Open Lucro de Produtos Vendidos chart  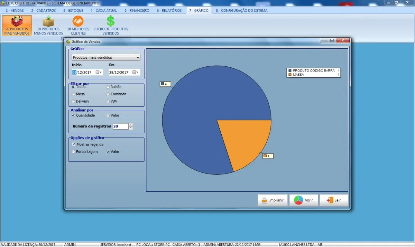(x=111, y=25)
